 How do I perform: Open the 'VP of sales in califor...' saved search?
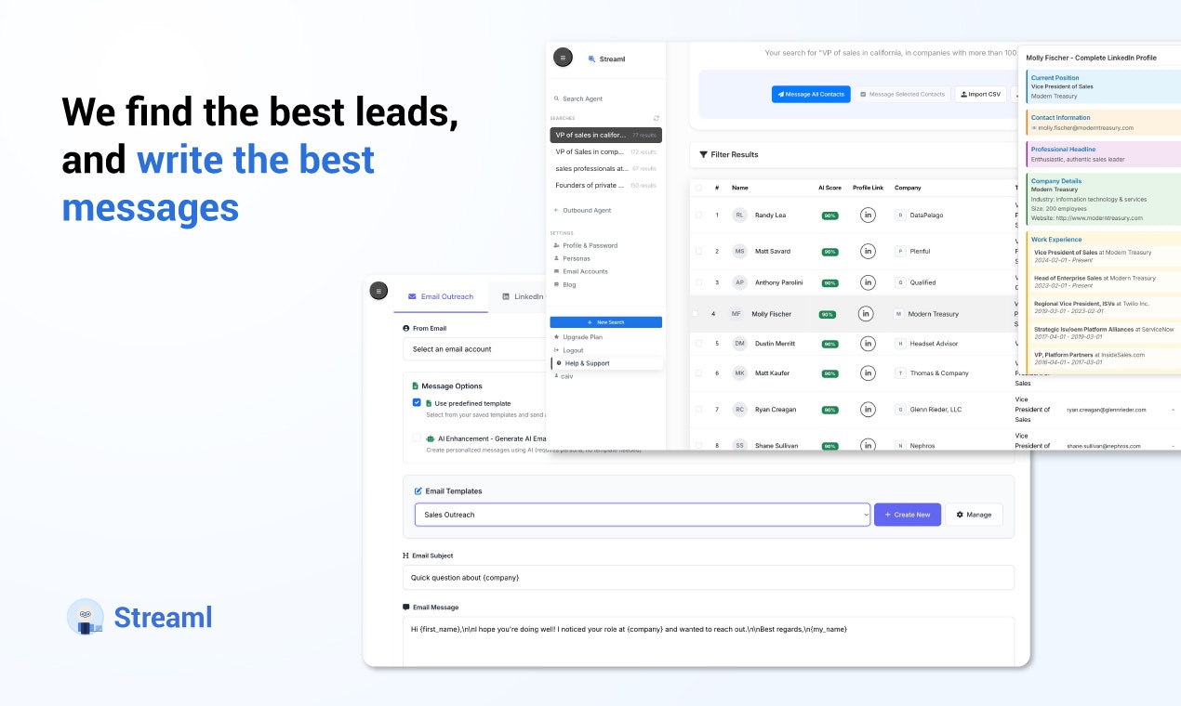(x=605, y=135)
